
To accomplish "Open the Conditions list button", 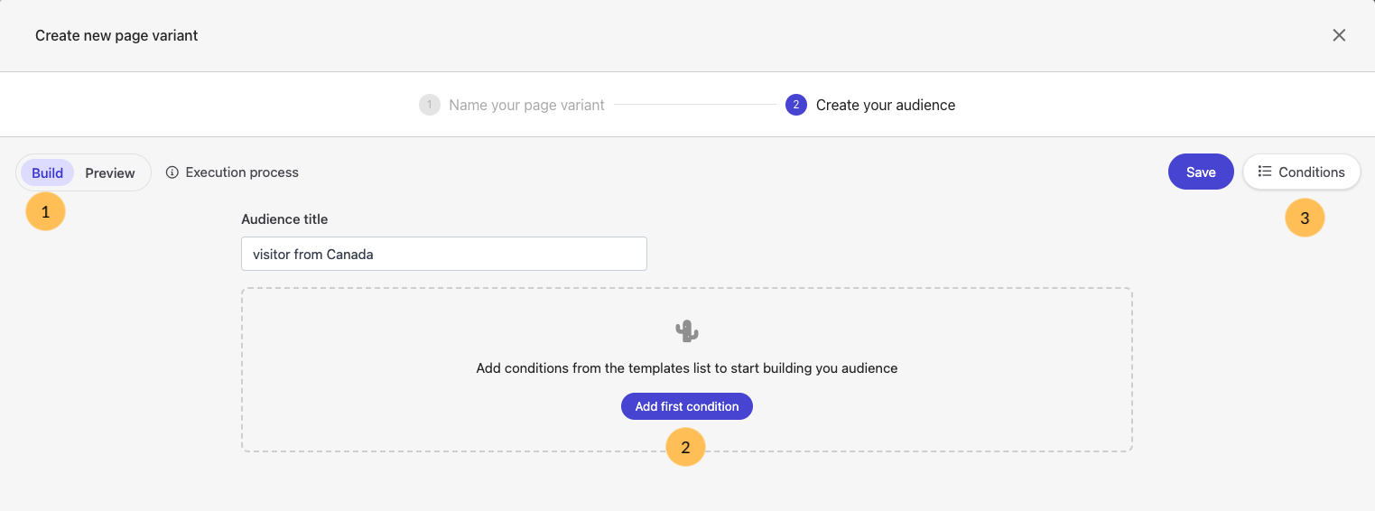I will pos(1301,172).
